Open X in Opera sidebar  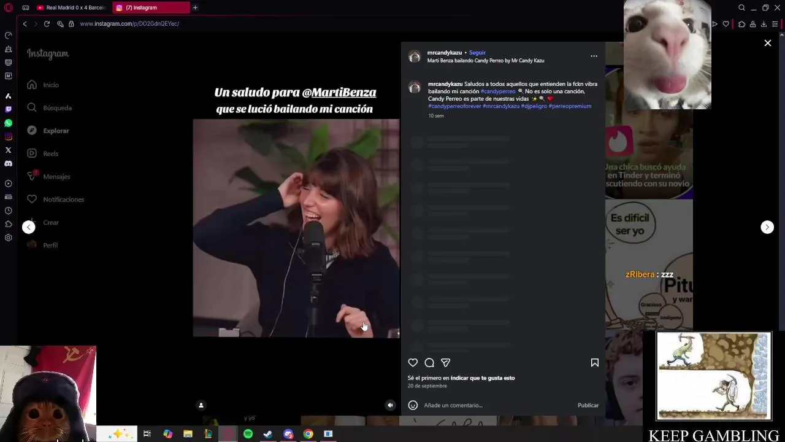8,150
